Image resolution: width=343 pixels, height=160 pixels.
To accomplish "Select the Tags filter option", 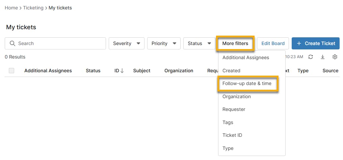I will coord(228,122).
